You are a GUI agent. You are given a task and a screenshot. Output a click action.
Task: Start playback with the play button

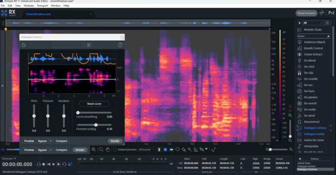53,165
